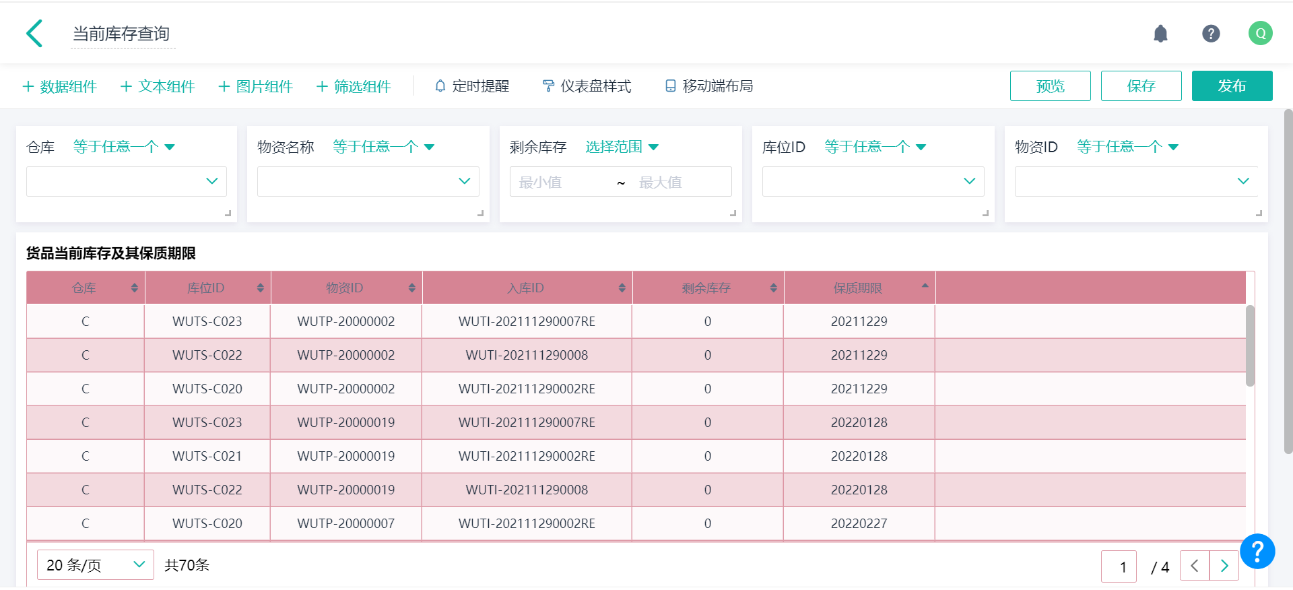This screenshot has height=590, width=1293.
Task: Sort table by 仓库 column
Action: coord(134,288)
